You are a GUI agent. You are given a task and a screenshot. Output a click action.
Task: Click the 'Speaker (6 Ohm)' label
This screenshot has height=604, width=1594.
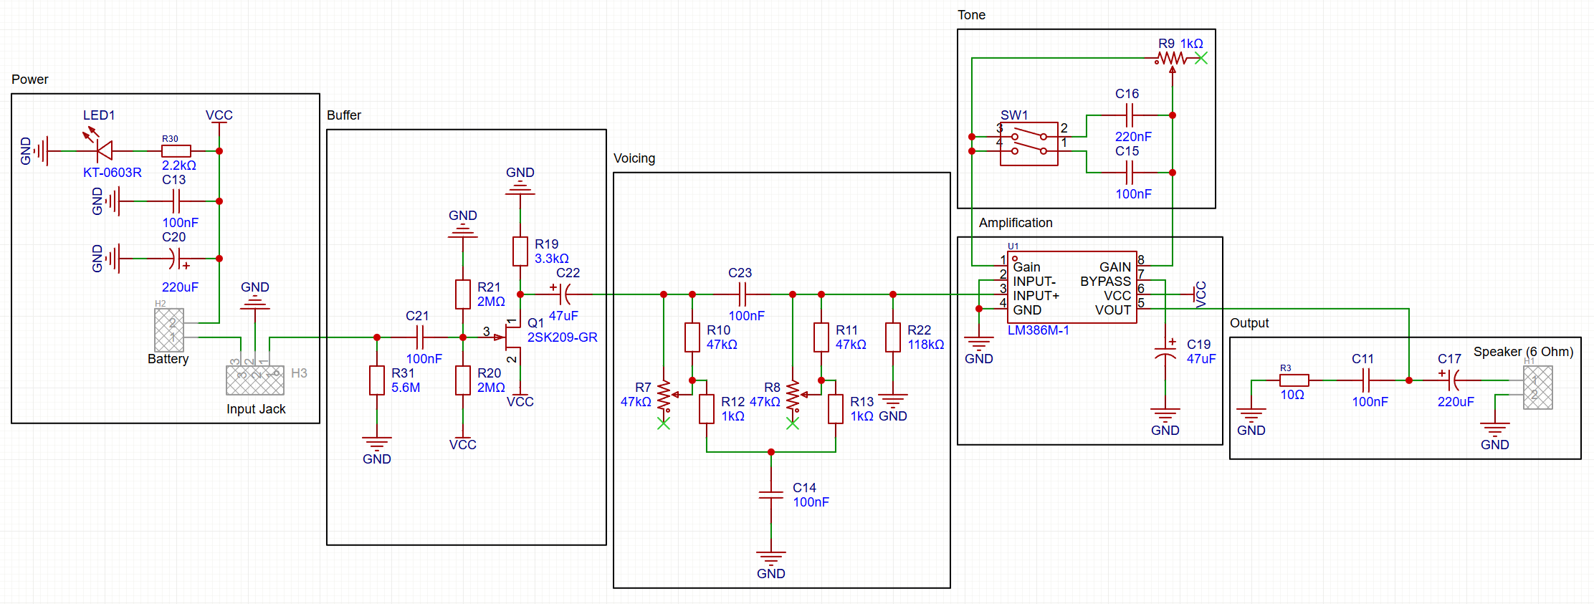(x=1524, y=352)
